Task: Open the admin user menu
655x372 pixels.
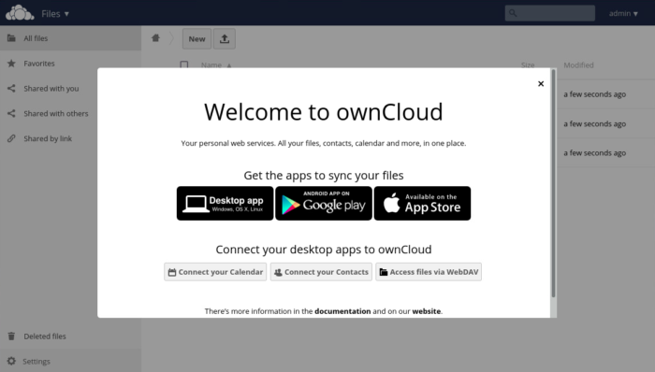Action: click(x=623, y=13)
